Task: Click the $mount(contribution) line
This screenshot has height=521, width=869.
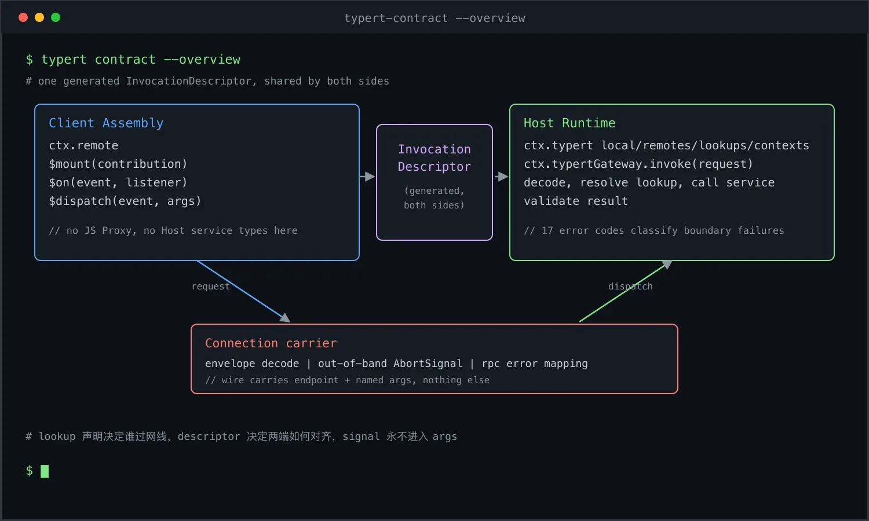Action: [x=118, y=164]
